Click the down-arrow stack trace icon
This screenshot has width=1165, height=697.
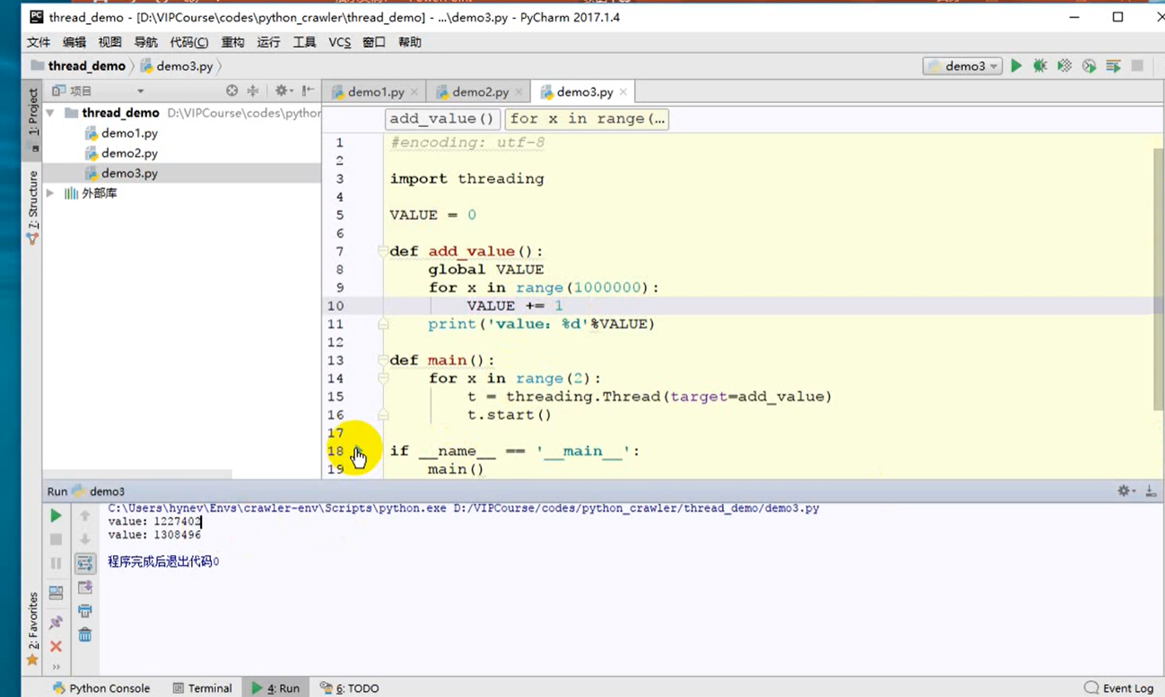coord(85,539)
